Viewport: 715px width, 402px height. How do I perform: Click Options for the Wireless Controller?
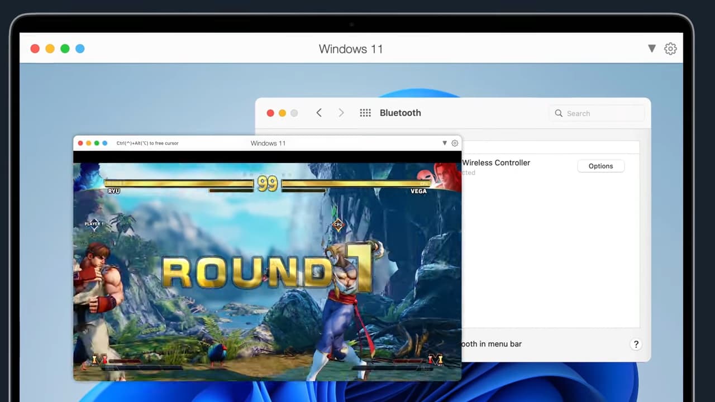click(x=600, y=166)
